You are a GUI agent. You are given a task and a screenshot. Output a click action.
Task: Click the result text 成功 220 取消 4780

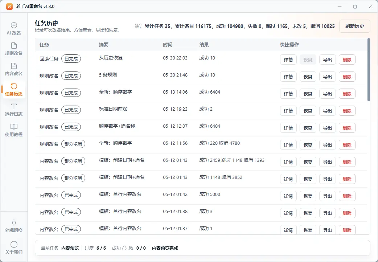click(x=219, y=143)
